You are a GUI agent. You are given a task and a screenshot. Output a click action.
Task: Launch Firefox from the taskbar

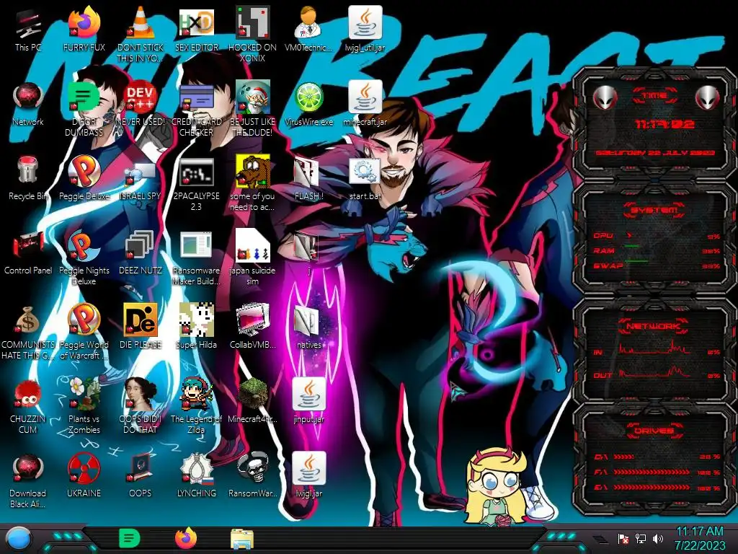click(x=186, y=538)
